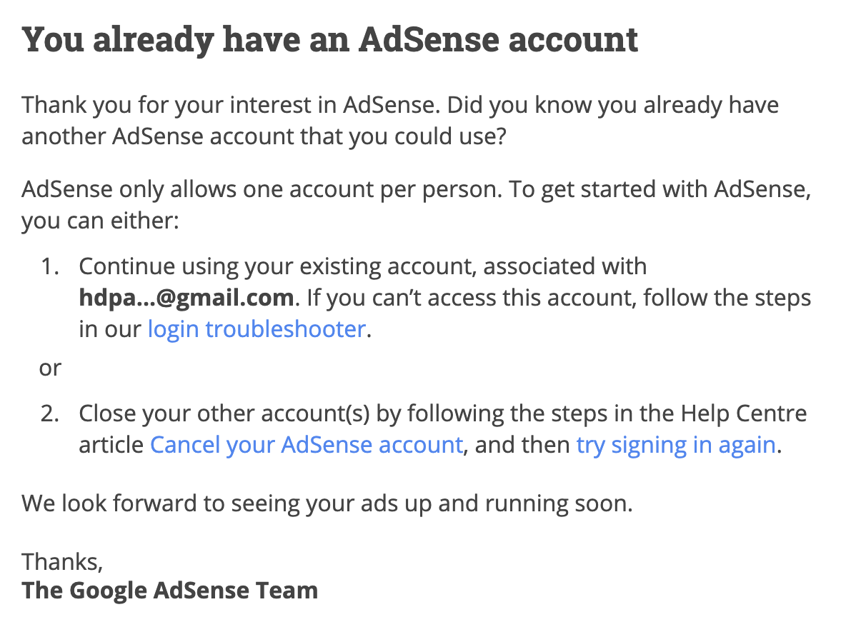Image resolution: width=846 pixels, height=617 pixels.
Task: Click the bold hdpa...@gmail.com email address
Action: tap(186, 297)
